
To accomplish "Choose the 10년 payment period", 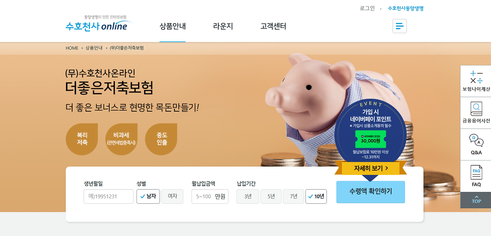I will [316, 196].
